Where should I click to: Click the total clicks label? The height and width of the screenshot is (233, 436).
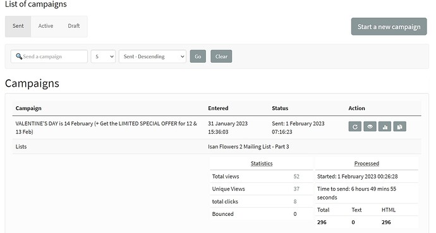click(x=225, y=201)
